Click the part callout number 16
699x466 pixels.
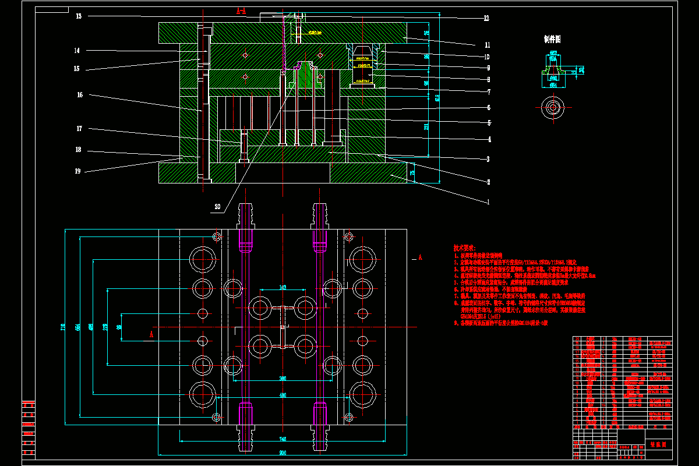coord(79,94)
